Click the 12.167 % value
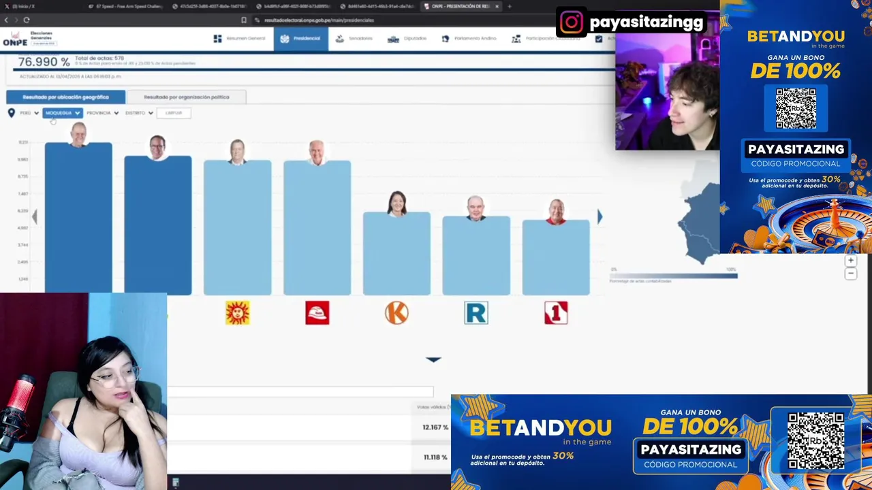The height and width of the screenshot is (490, 872). pos(435,427)
